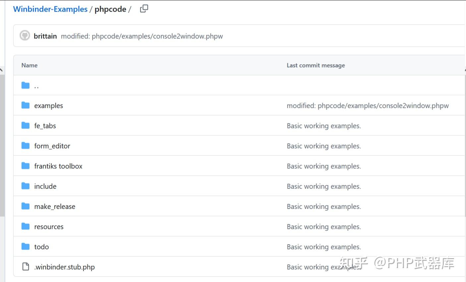Open the make_release folder
This screenshot has width=466, height=282.
tap(55, 207)
